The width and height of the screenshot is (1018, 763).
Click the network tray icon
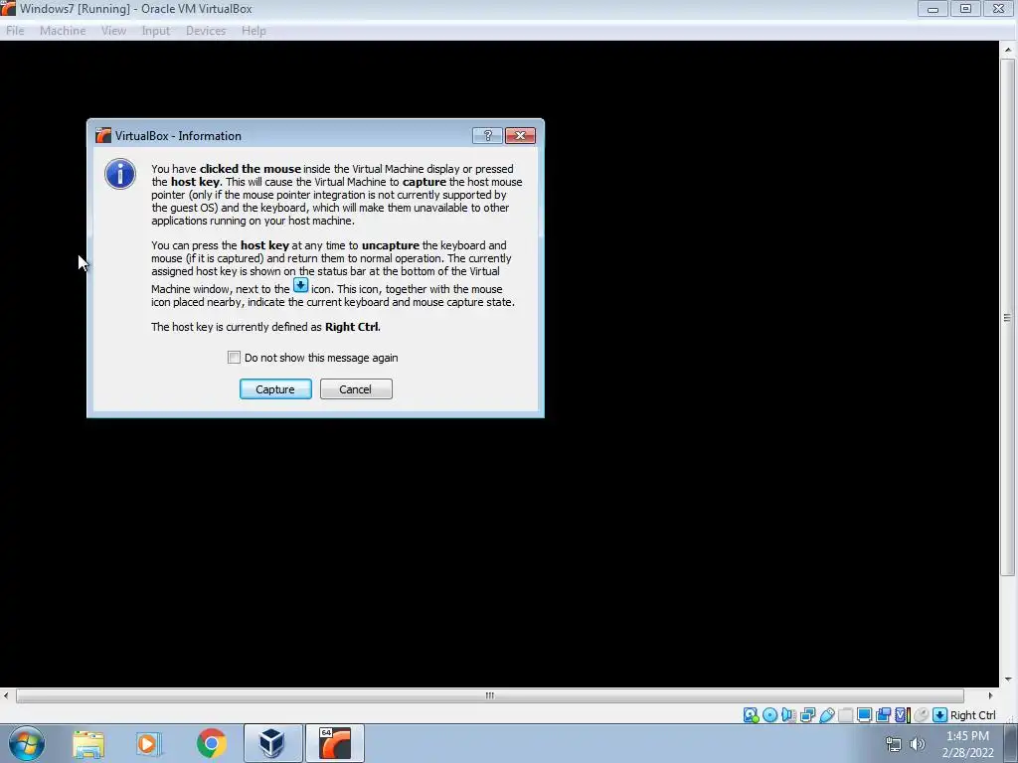[894, 744]
